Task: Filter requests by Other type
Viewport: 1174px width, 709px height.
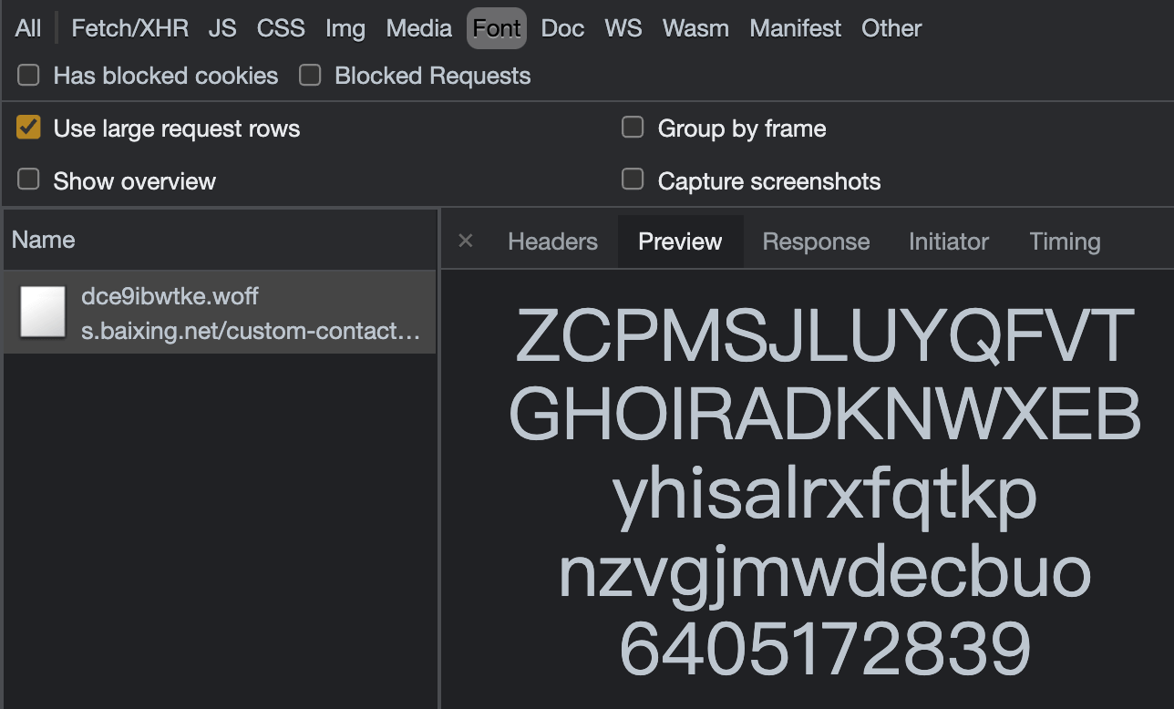Action: (891, 28)
